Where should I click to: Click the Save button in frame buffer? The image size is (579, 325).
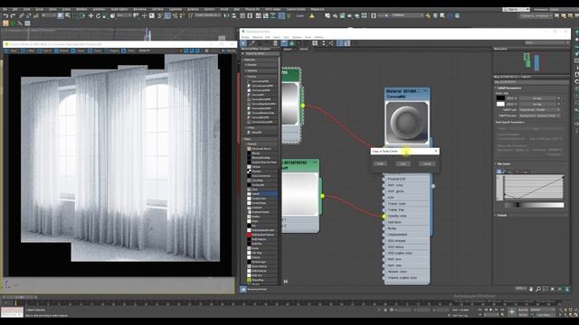tap(12, 51)
